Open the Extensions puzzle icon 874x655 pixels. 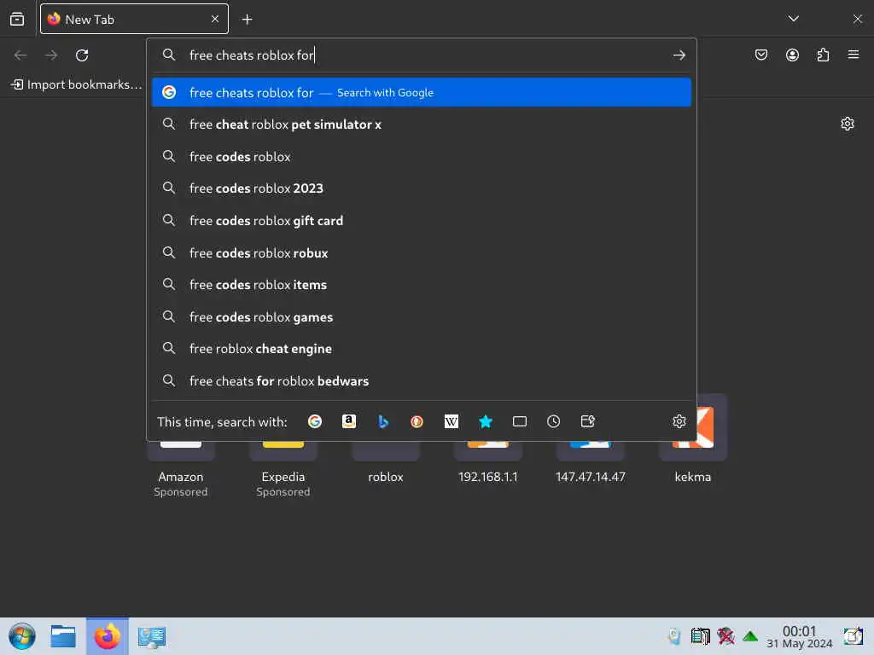point(823,55)
